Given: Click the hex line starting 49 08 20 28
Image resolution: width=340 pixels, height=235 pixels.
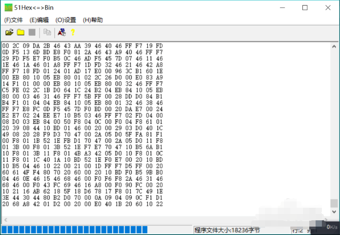Looking at the screenshot, I should tap(82, 134).
